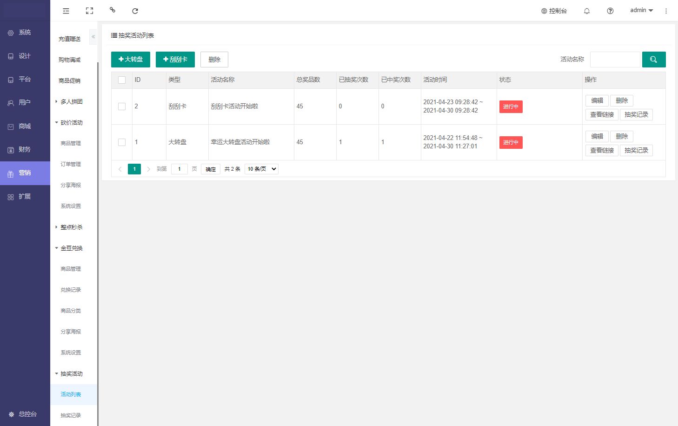Check the checkbox for 刮刮卡 row ID 2
The height and width of the screenshot is (426, 678).
[x=122, y=106]
